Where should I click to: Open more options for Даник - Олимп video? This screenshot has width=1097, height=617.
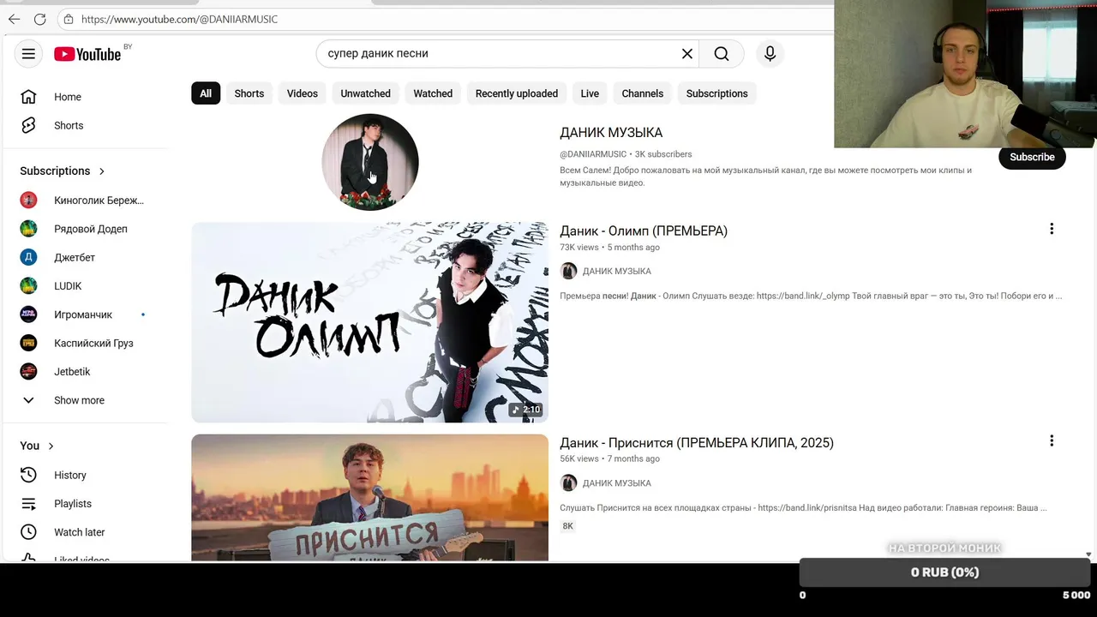(x=1052, y=229)
